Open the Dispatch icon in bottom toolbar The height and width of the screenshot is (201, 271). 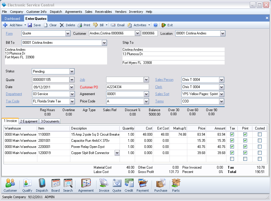[42, 185]
